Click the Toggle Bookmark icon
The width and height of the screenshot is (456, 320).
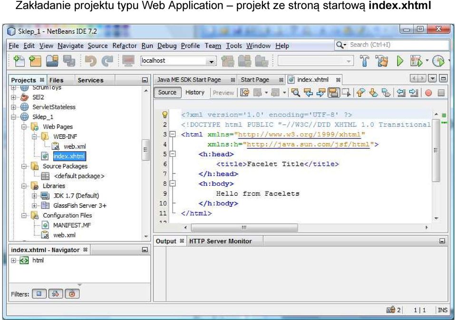(386, 92)
